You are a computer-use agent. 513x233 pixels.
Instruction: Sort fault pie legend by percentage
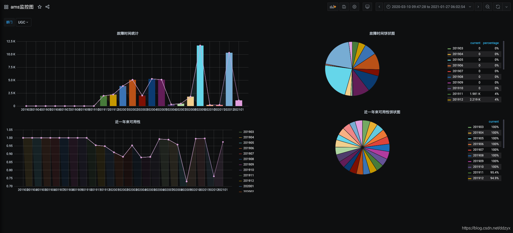(x=491, y=43)
